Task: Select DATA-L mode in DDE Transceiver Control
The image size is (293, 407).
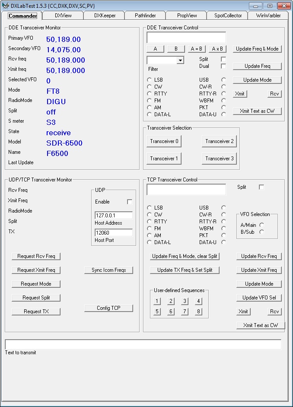Action: click(x=149, y=114)
